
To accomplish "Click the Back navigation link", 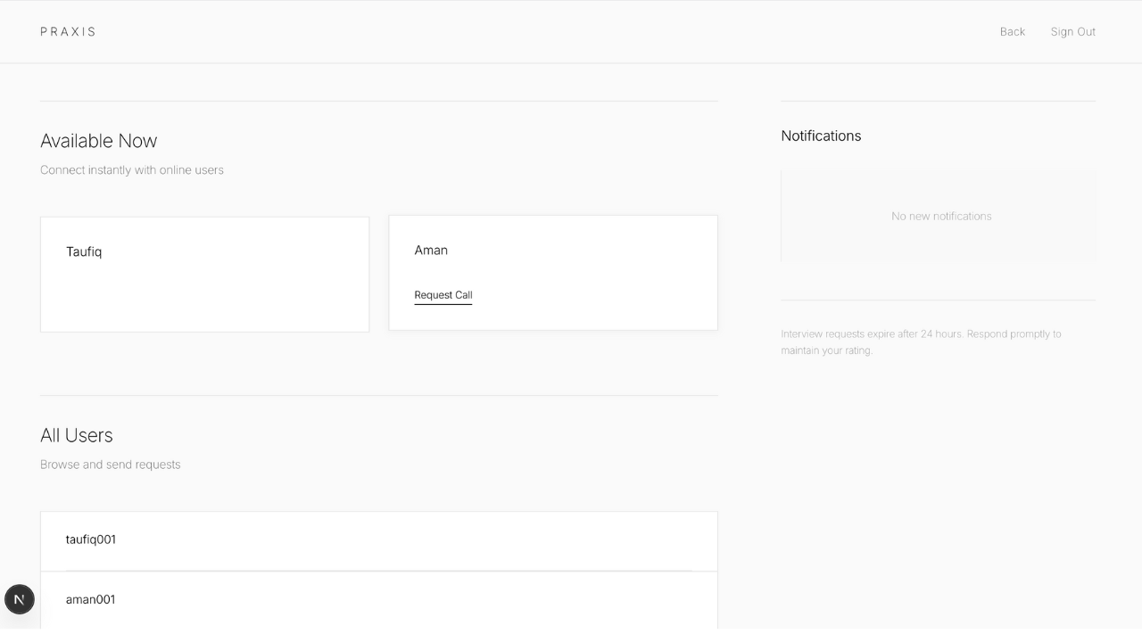I will (1012, 31).
